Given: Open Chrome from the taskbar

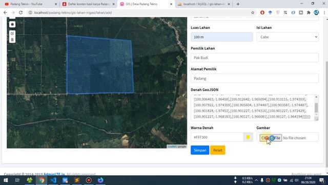Looking at the screenshot, I should (42, 180).
